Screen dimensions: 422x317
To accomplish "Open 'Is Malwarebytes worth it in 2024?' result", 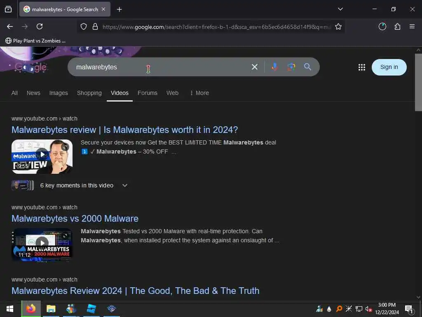I will pos(124,130).
